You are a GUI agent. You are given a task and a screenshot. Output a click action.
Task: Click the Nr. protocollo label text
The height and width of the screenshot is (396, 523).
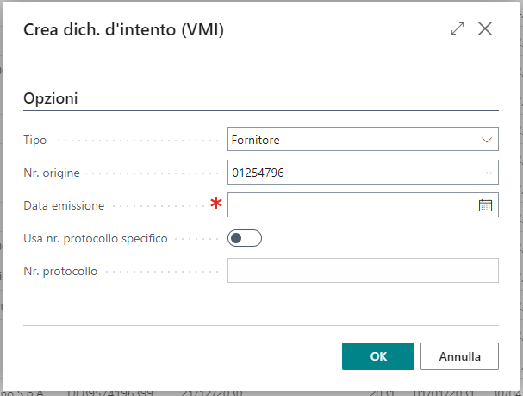(60, 271)
